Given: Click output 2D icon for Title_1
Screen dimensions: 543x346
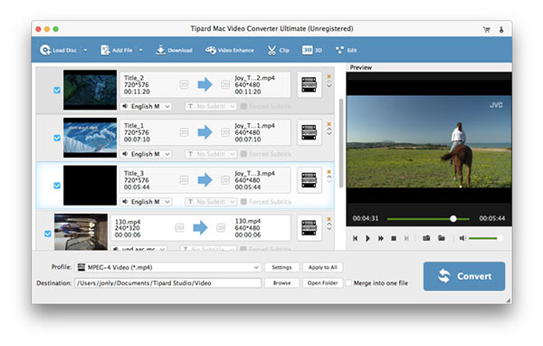Looking at the screenshot, I should point(225,132).
